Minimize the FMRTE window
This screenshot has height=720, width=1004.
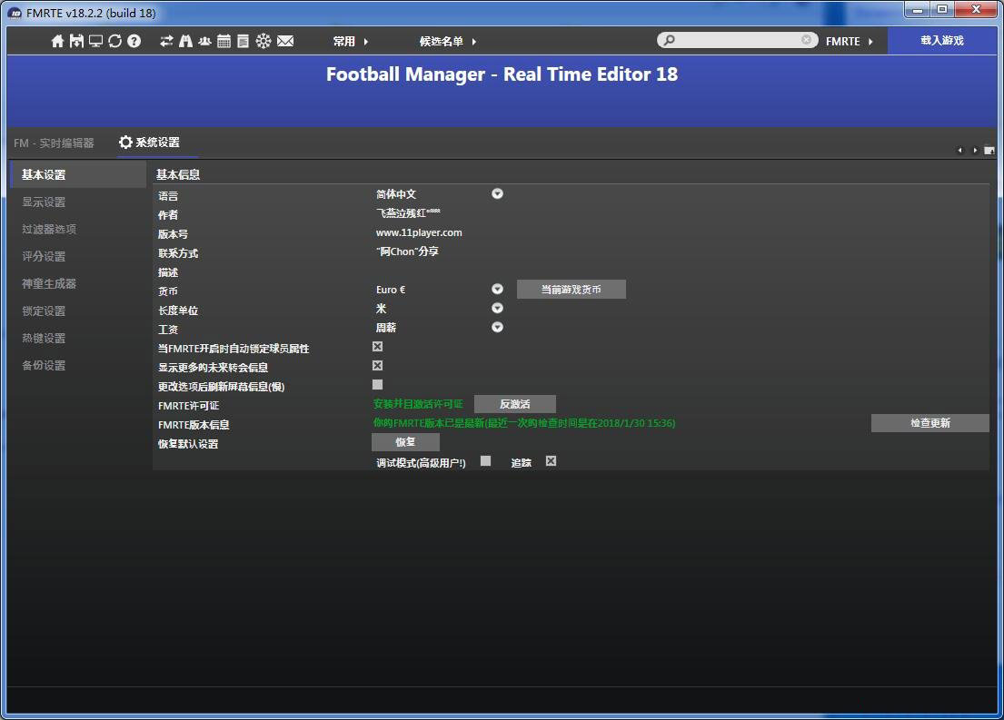click(x=918, y=10)
